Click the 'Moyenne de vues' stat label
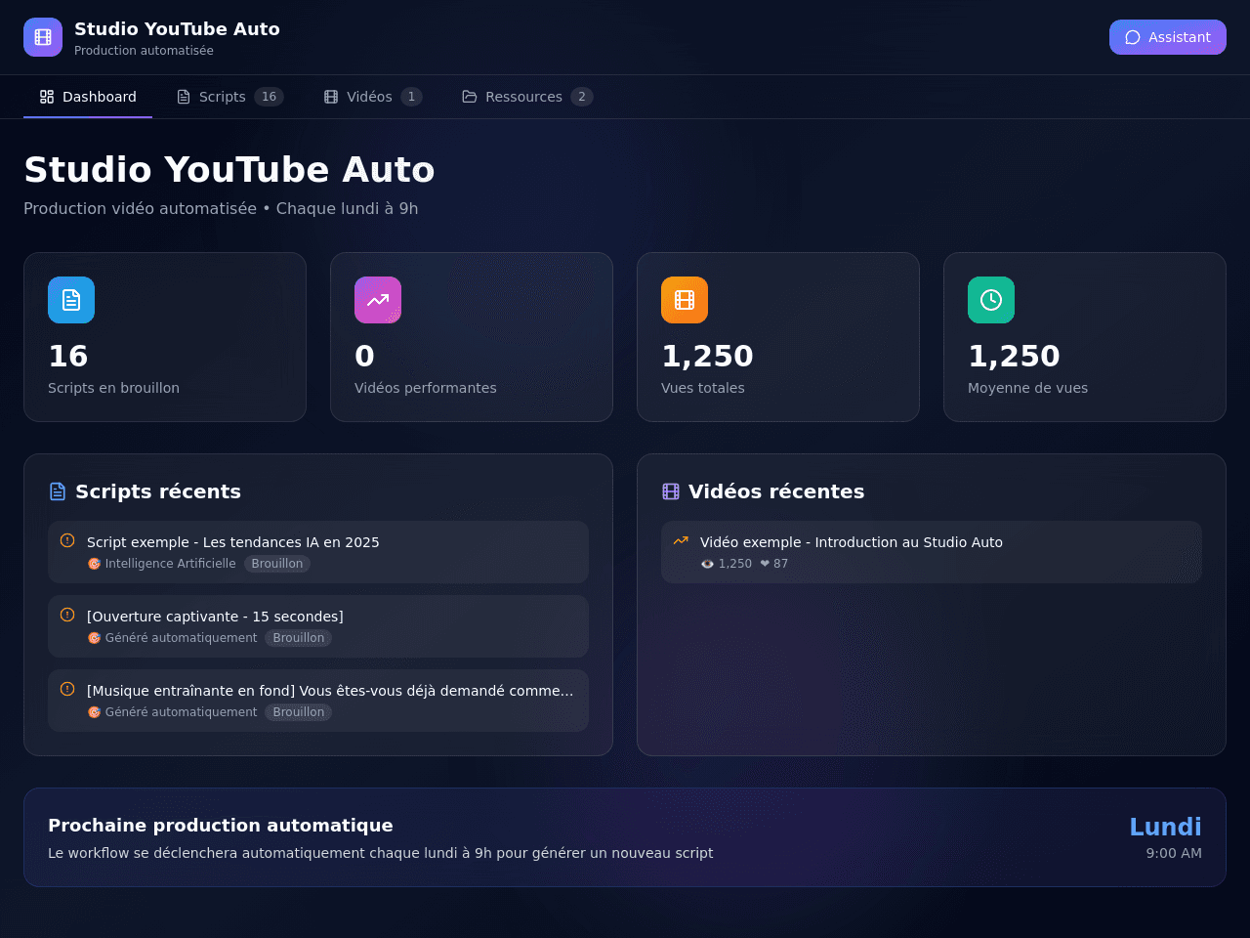This screenshot has height=938, width=1250. [x=1027, y=388]
